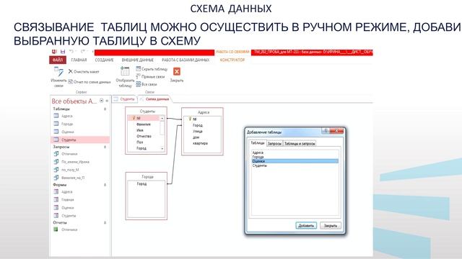
Task: Click Улица field in Адреса table box
Action: [197, 131]
